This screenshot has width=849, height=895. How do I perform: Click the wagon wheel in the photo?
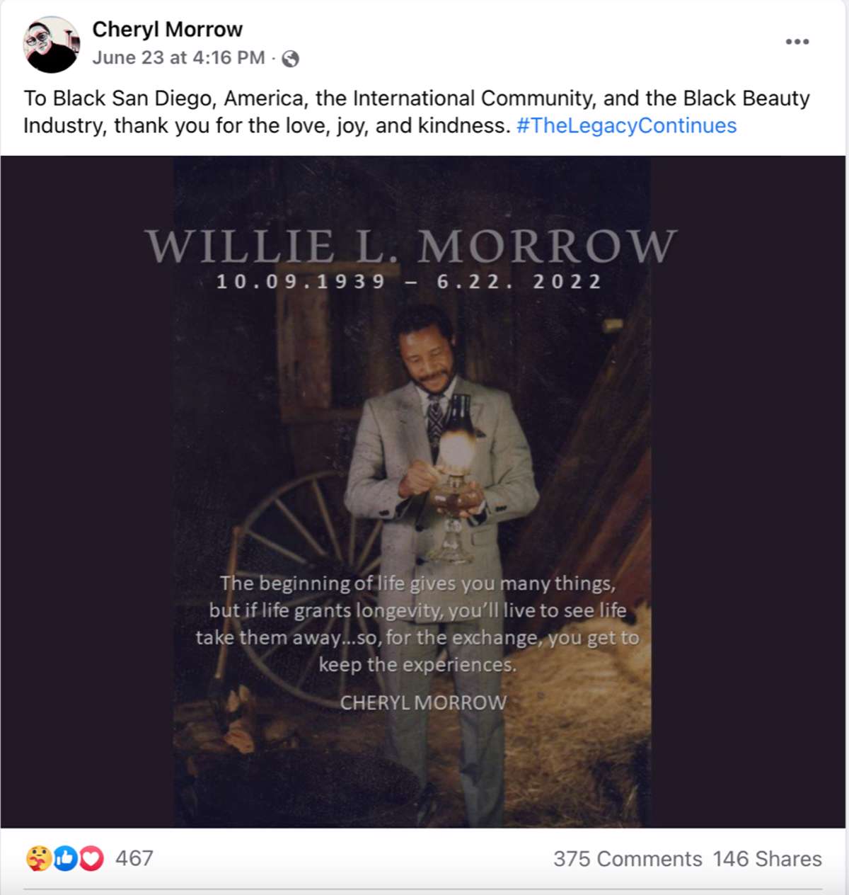(297, 538)
